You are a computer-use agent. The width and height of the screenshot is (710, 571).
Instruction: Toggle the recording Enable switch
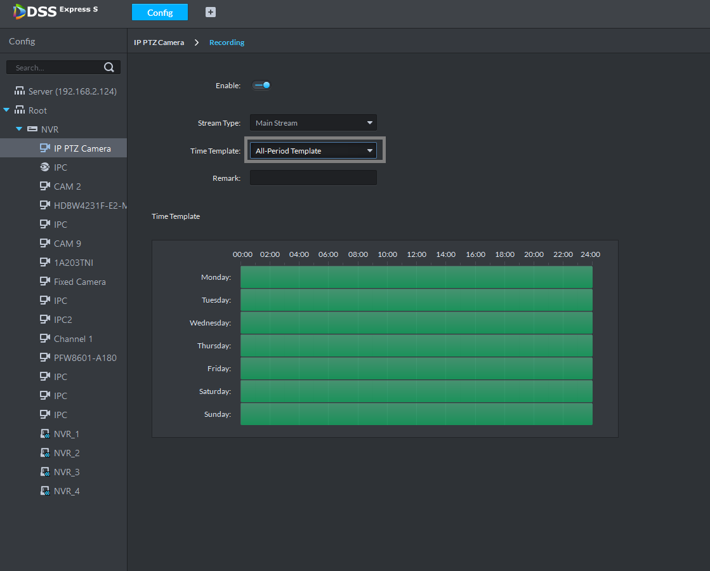tap(261, 85)
